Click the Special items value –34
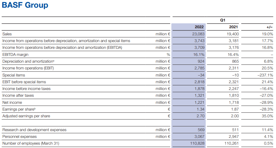Image resolution: width=276 pixels, height=148 pixels. (x=201, y=75)
